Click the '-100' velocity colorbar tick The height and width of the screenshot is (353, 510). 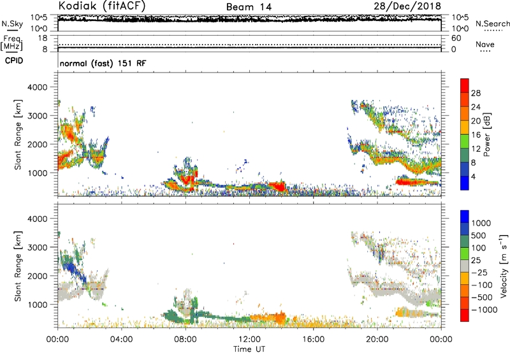coord(482,285)
